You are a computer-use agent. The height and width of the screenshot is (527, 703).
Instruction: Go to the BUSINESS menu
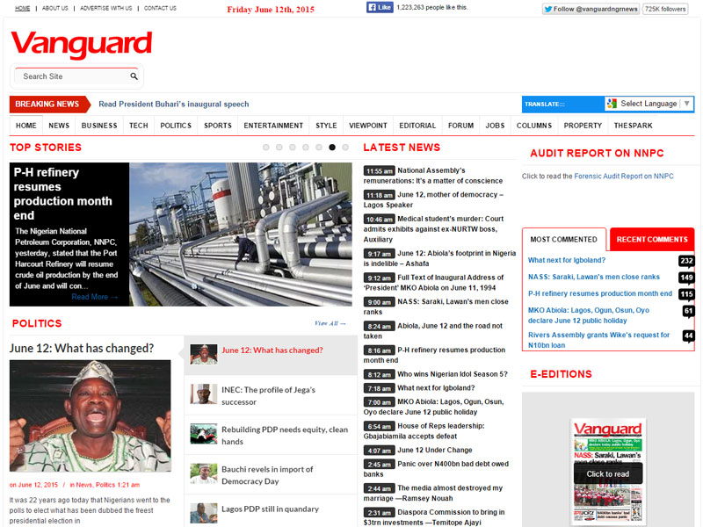click(x=99, y=126)
